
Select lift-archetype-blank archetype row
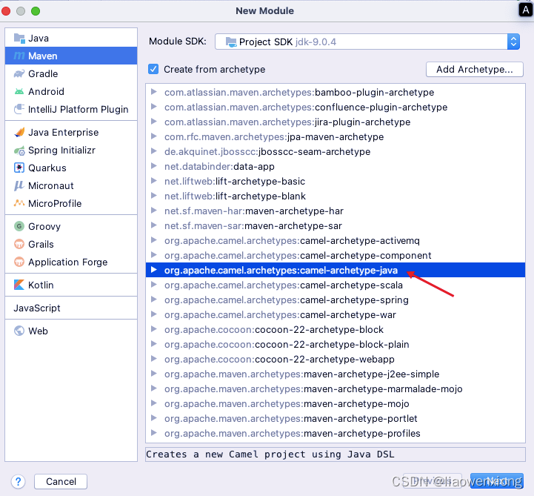click(335, 196)
